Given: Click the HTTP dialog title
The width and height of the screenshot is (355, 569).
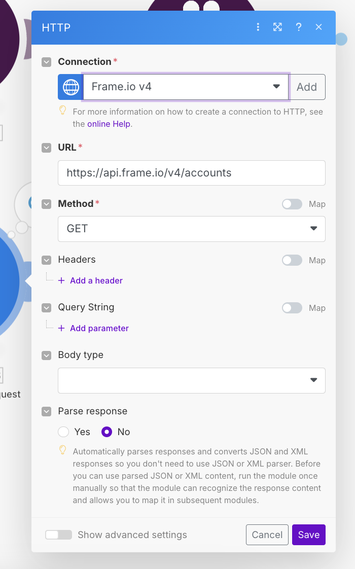Looking at the screenshot, I should coord(56,27).
